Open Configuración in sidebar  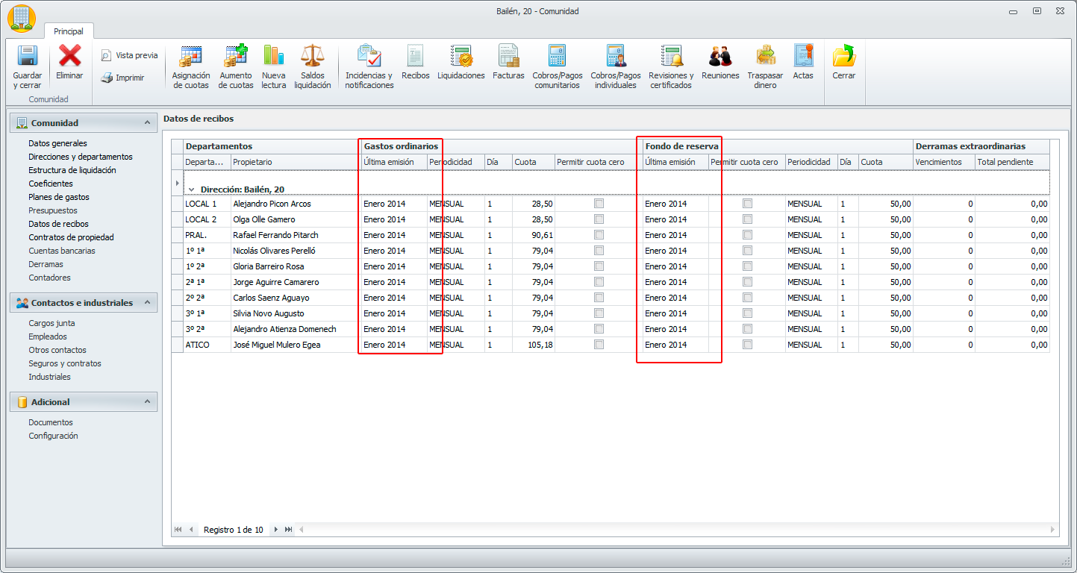coord(53,436)
